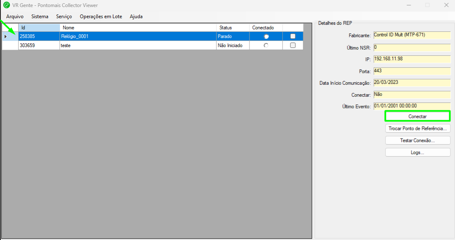
Task: Select the teste row name cell
Action: [138, 45]
